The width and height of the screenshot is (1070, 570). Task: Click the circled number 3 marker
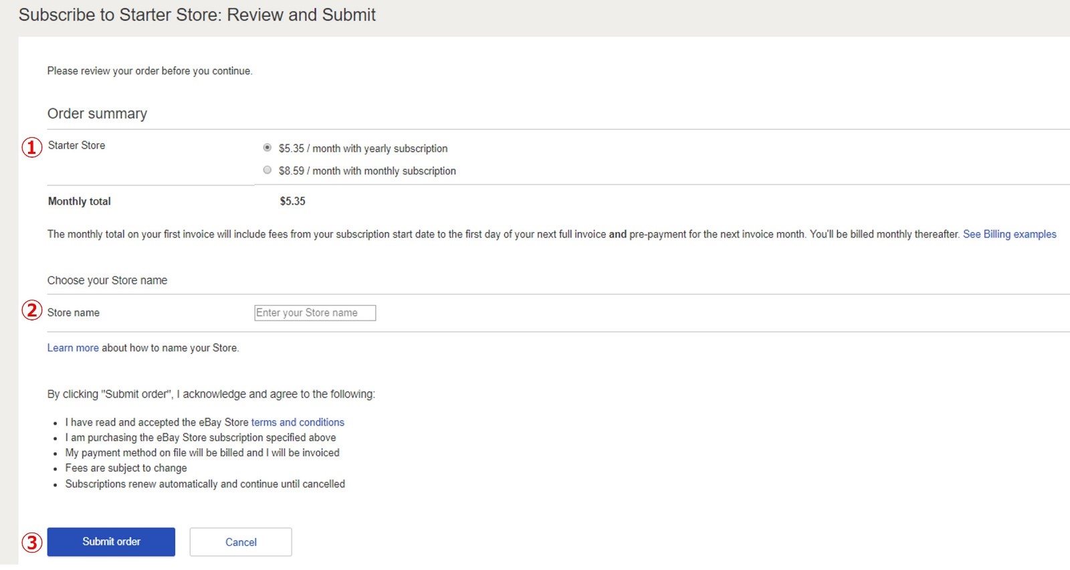[32, 542]
